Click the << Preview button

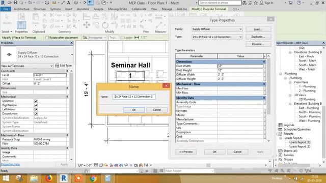(186, 151)
